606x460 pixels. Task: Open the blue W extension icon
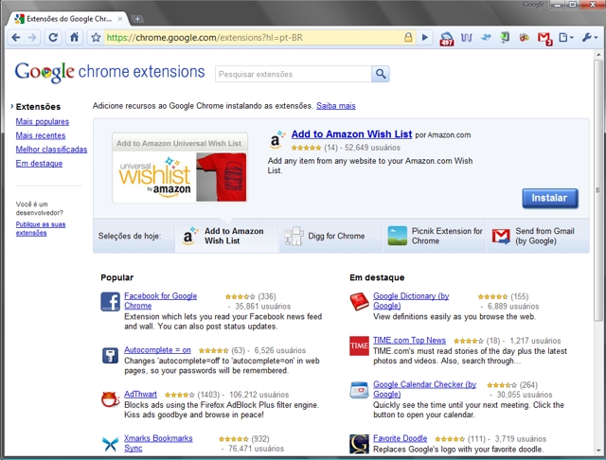point(467,38)
